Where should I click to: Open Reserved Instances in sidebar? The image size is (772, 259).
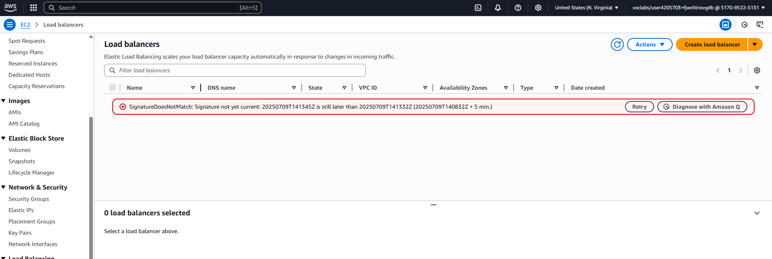pyautogui.click(x=33, y=63)
